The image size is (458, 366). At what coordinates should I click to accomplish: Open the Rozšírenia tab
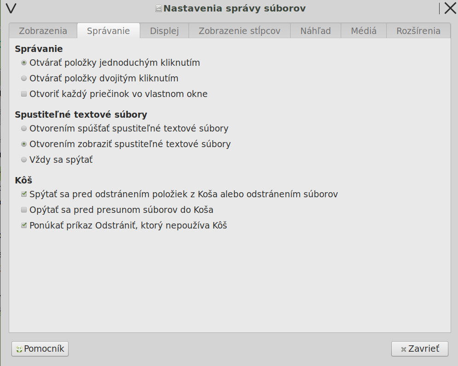pos(418,31)
